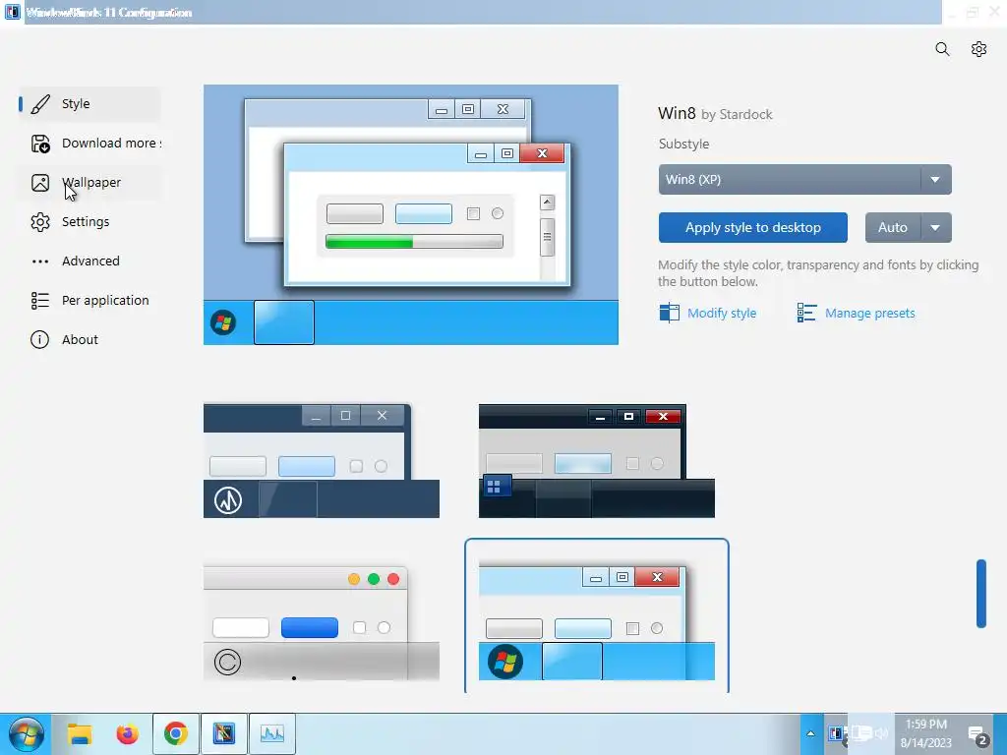Screen dimensions: 1007x755
Task: Open the Substyle Win8 (XP) dropdown
Action: (804, 180)
